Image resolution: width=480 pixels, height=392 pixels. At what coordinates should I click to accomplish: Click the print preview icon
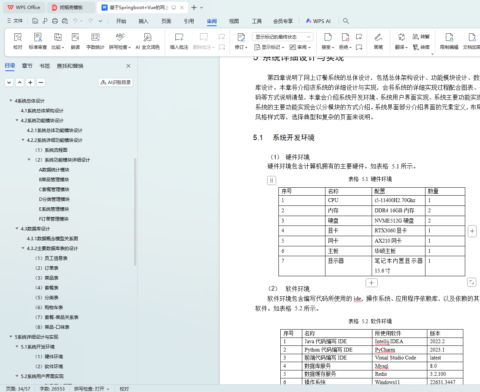pyautogui.click(x=65, y=21)
